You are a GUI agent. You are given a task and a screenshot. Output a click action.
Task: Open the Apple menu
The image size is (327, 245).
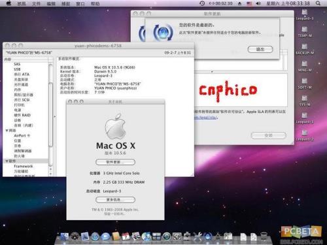tap(9, 3)
